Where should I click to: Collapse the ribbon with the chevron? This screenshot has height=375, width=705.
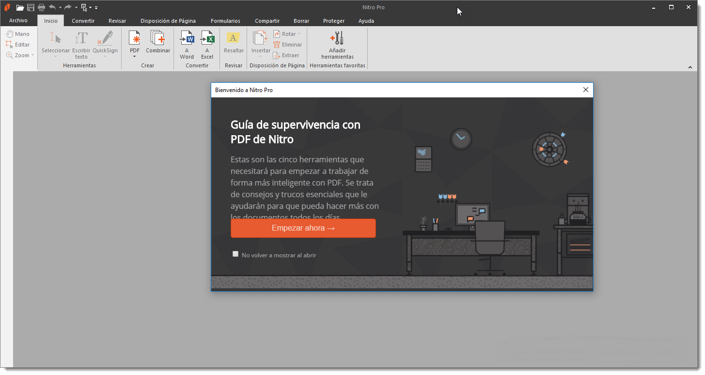690,67
